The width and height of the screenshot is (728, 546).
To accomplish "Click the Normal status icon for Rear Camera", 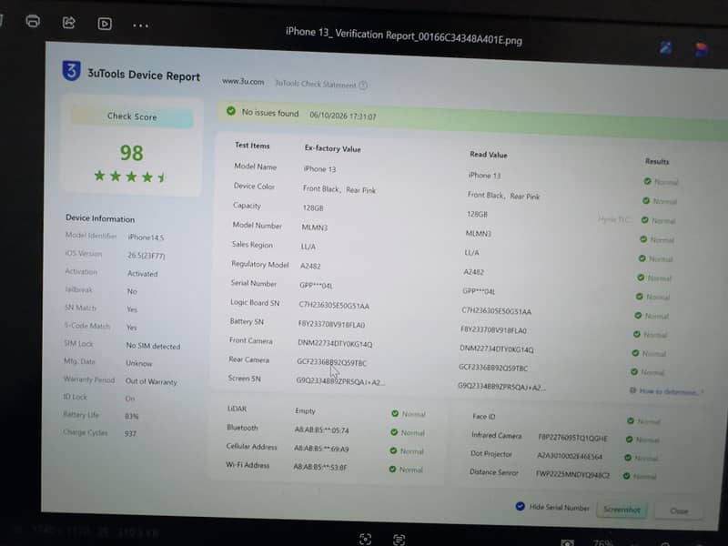I will coord(633,371).
